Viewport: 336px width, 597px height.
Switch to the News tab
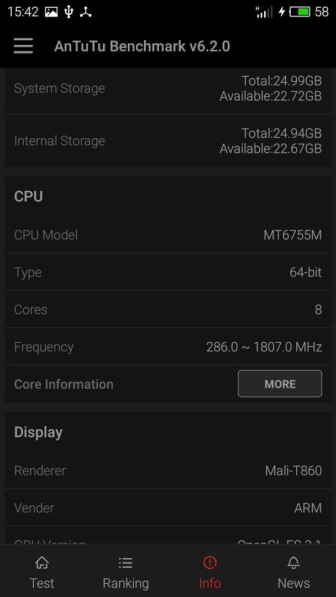(x=293, y=570)
